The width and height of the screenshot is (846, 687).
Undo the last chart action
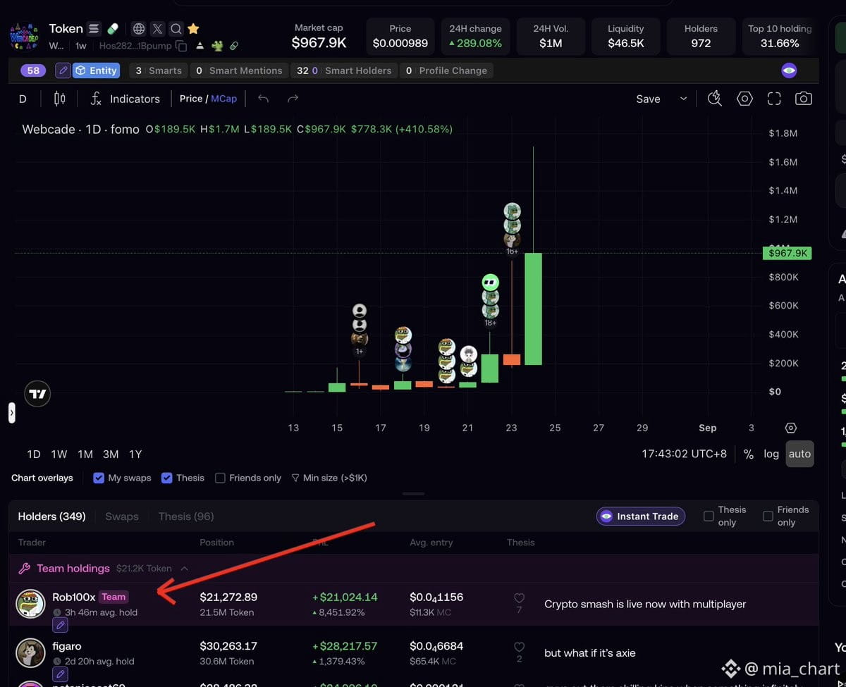click(x=263, y=99)
